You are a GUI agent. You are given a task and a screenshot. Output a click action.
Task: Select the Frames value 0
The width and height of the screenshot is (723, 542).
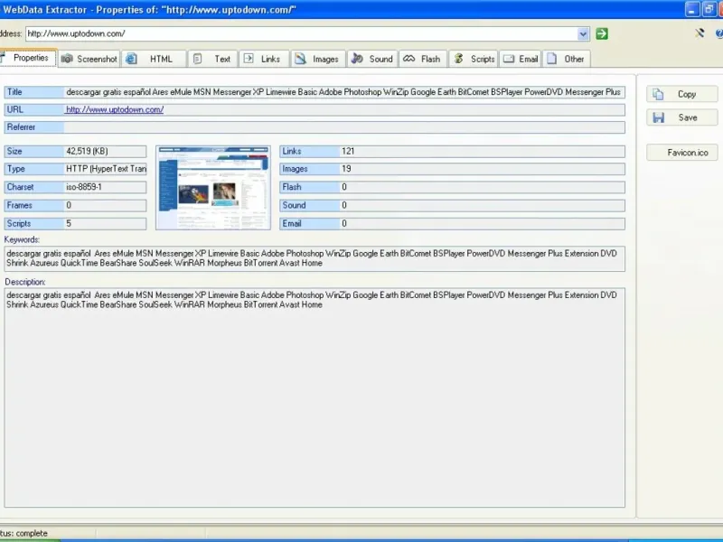[69, 205]
